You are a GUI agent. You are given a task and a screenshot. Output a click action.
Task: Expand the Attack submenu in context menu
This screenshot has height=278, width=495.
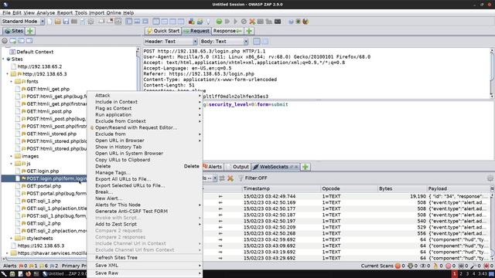(145, 95)
